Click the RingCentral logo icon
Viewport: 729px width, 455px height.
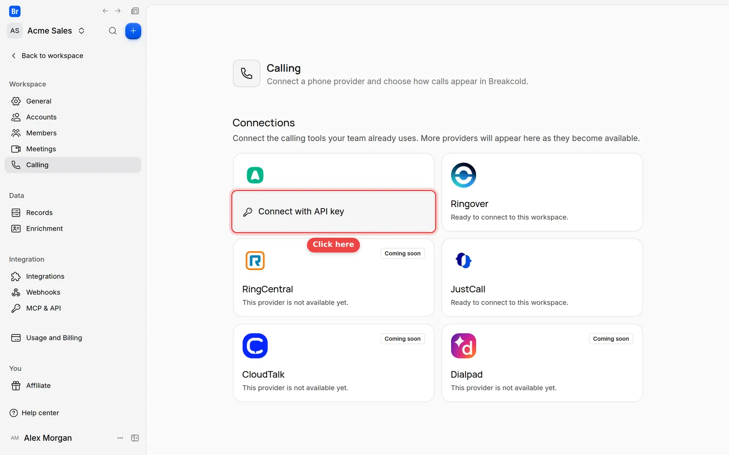255,260
